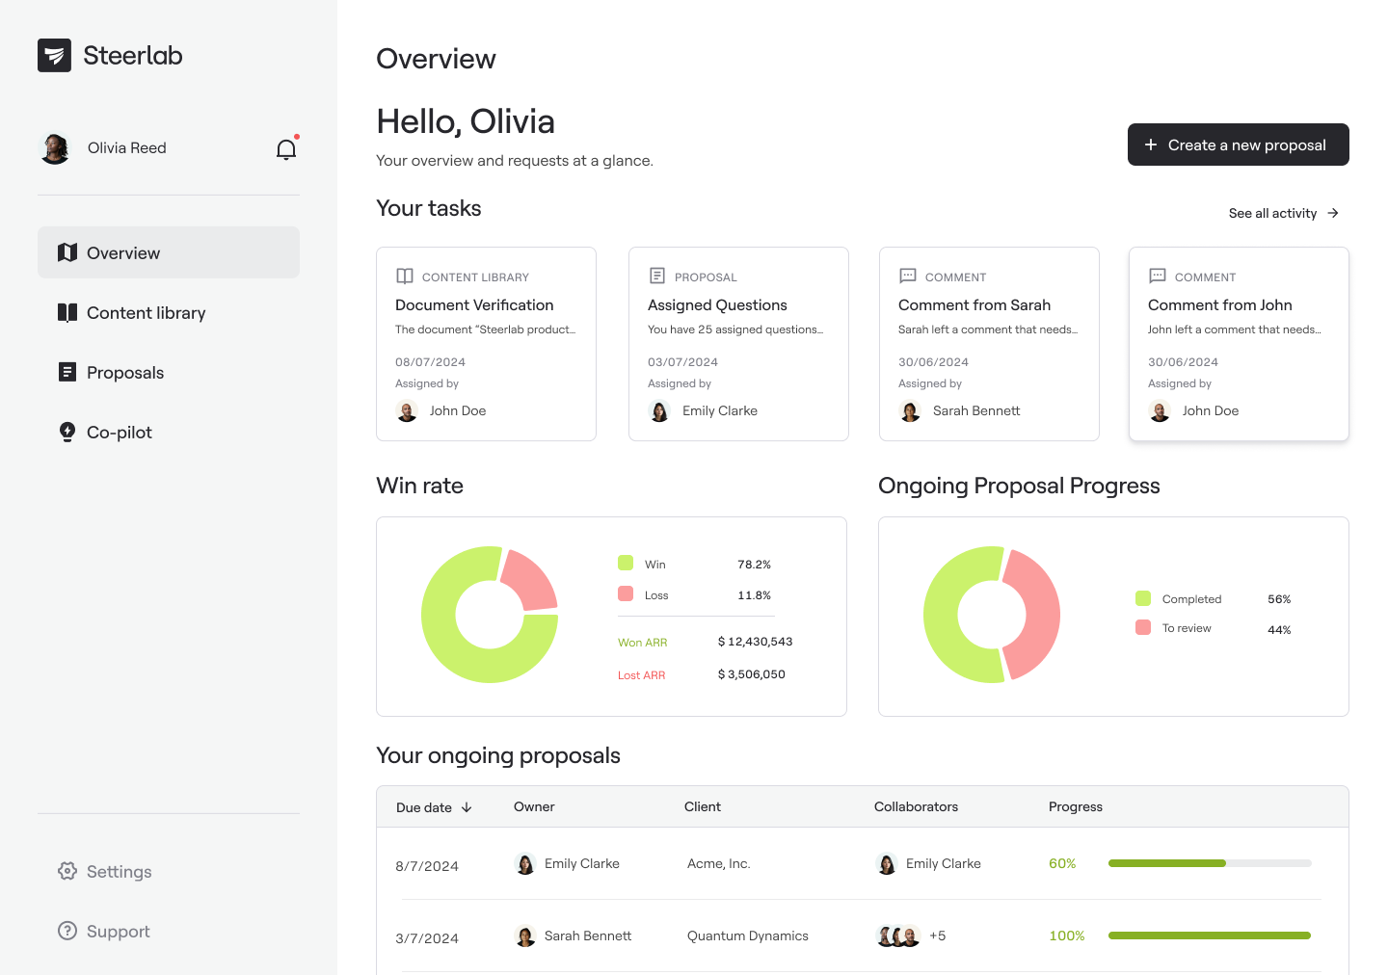The image size is (1388, 975).
Task: Click the Proposals document icon in sidebar
Action: tap(67, 372)
